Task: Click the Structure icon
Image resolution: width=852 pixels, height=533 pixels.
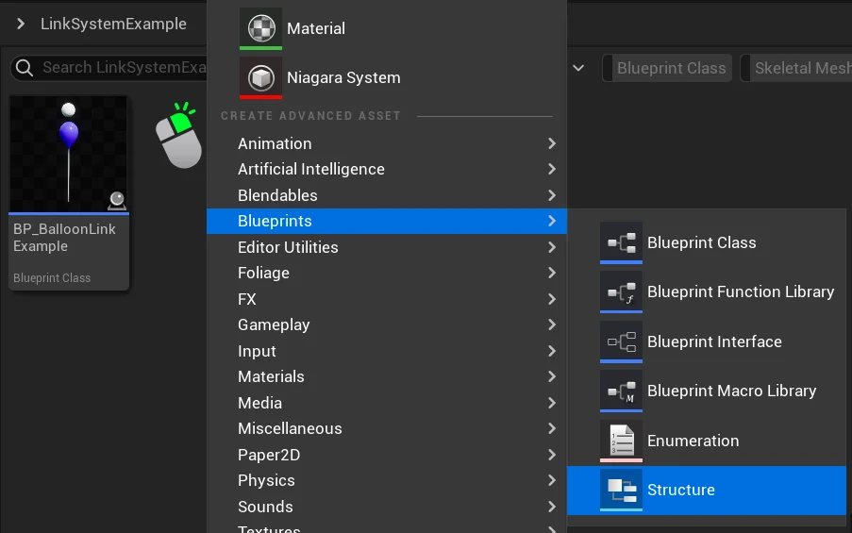Action: coord(621,490)
